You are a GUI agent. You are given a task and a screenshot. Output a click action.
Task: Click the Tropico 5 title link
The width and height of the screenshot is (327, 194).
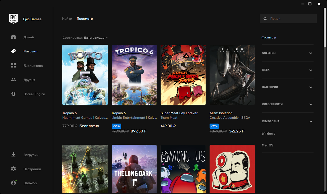69,113
